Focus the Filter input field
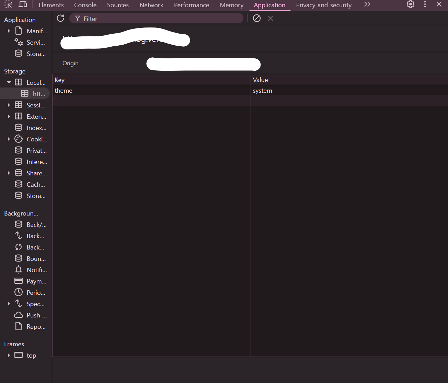The image size is (448, 383). click(156, 19)
